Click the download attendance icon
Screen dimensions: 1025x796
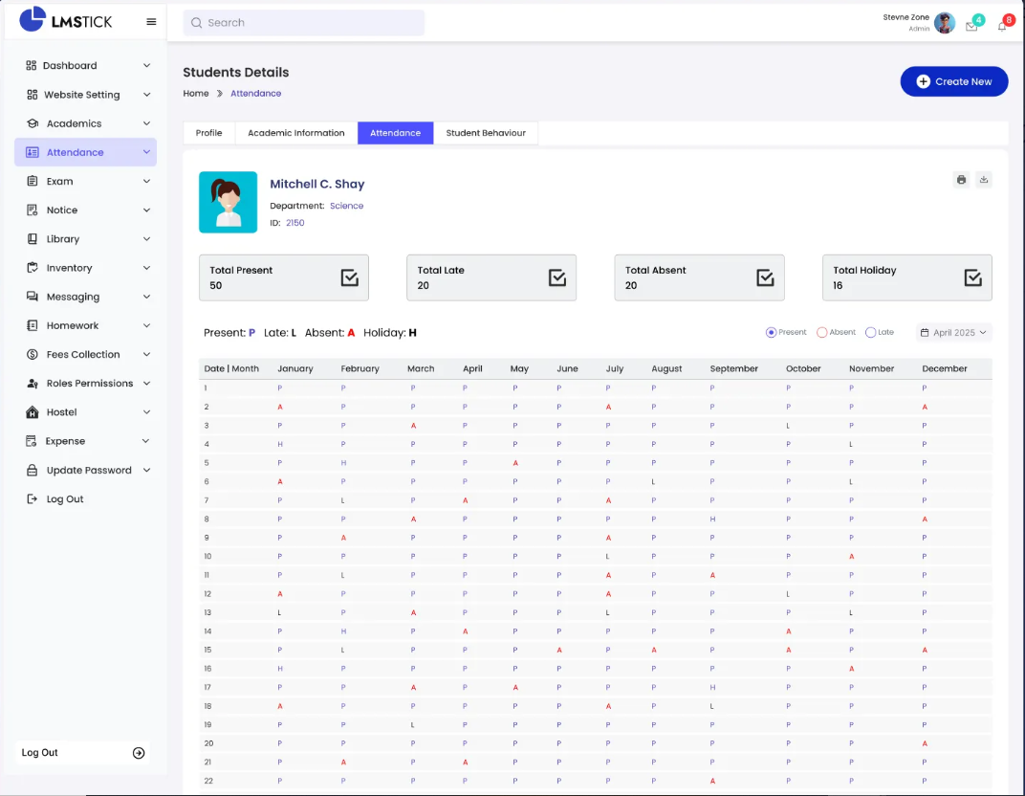tap(984, 180)
